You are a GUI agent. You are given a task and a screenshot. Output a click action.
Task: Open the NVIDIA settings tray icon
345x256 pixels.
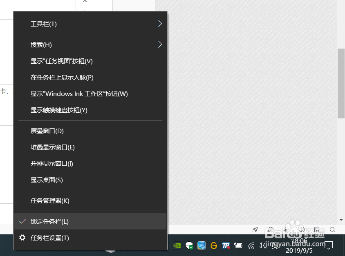(177, 245)
